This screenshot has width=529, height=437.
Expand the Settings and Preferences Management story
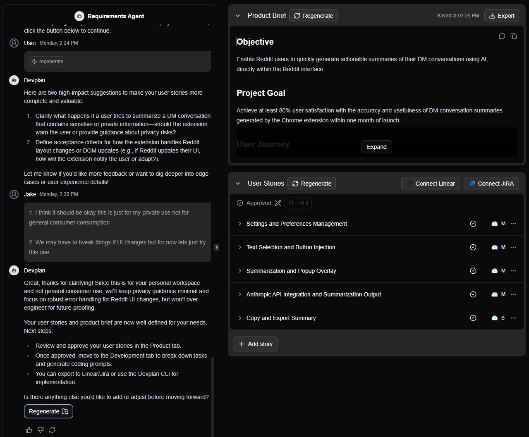[239, 224]
